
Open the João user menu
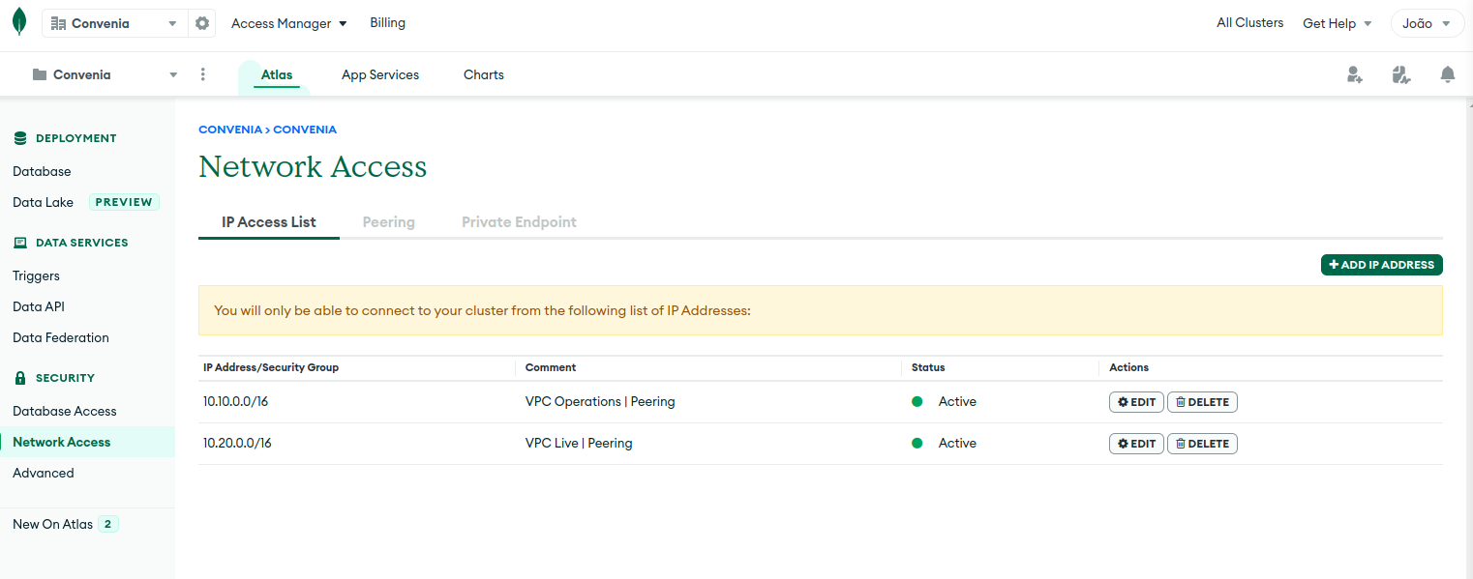[x=1427, y=23]
